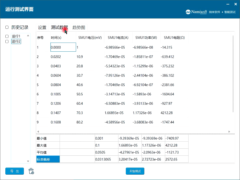Select power cell -1.85811e-07
Image resolution: width=240 pixels, height=180 pixels.
[x=146, y=57]
